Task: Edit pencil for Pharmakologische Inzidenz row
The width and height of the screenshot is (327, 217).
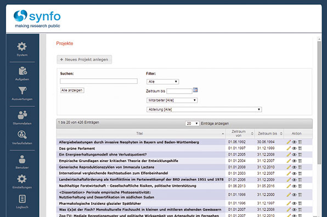Action: point(289,203)
